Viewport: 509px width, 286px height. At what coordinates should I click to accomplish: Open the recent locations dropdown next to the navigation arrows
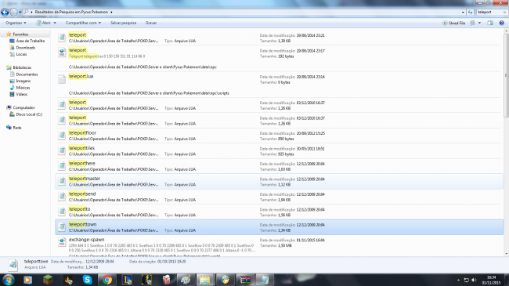pyautogui.click(x=20, y=13)
